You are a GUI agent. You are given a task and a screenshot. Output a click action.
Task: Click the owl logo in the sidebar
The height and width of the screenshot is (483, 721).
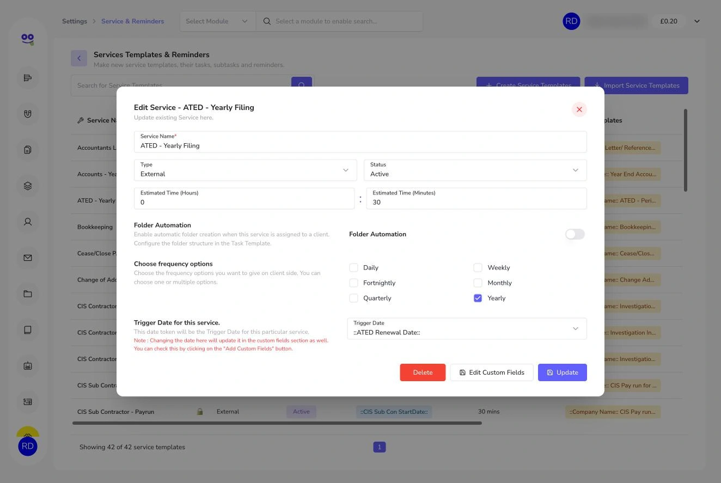pyautogui.click(x=28, y=39)
